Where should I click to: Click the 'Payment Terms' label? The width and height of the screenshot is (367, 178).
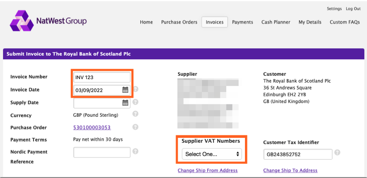tap(29, 140)
